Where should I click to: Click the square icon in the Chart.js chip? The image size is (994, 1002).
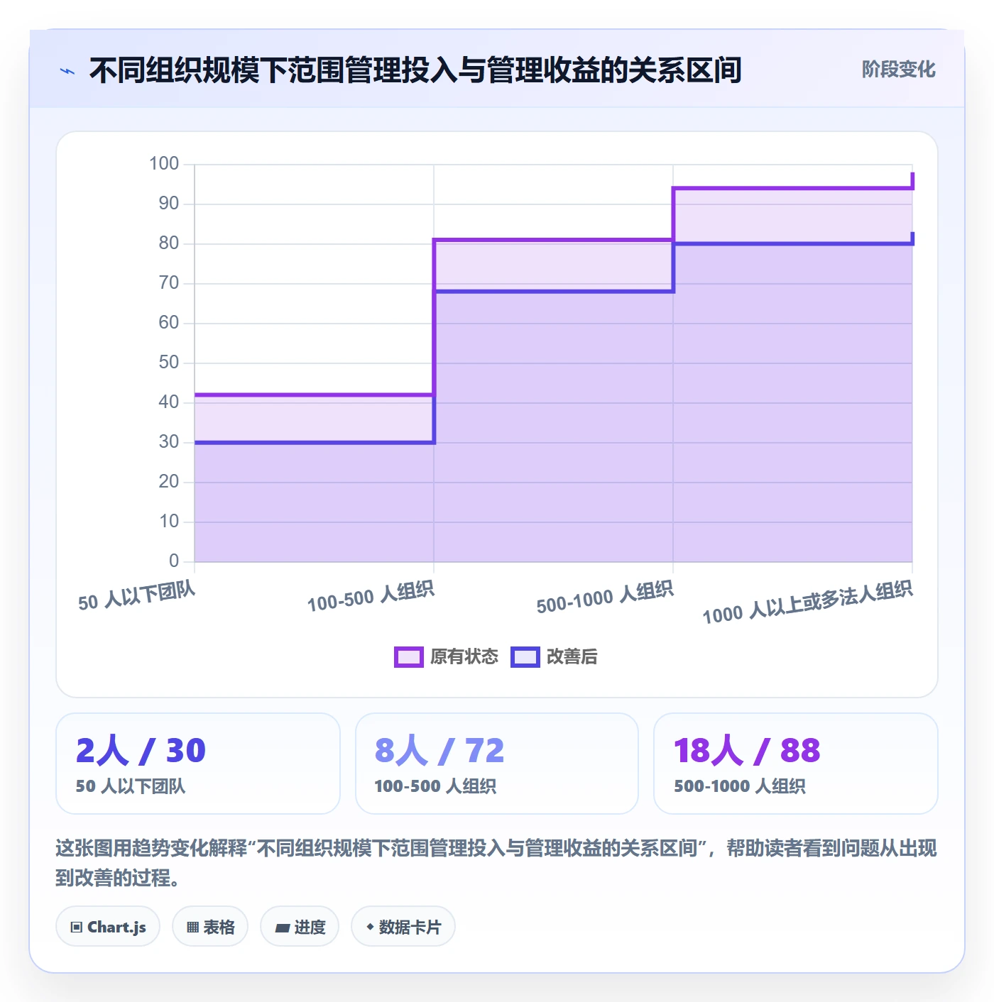click(77, 927)
